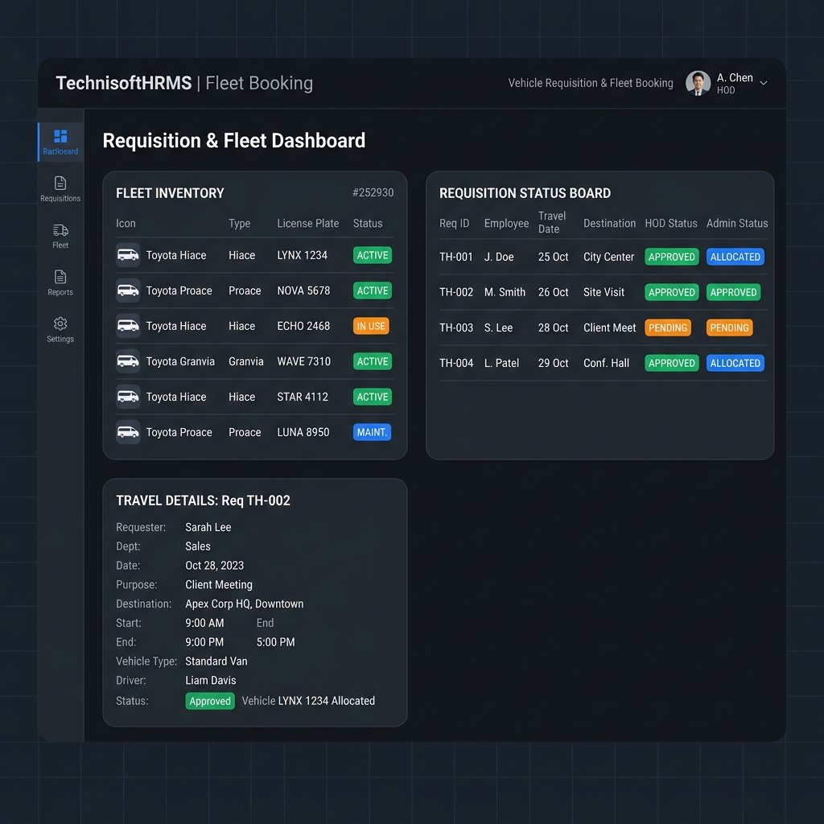This screenshot has height=824, width=824.
Task: Click the Admin Status column header
Action: 737,224
